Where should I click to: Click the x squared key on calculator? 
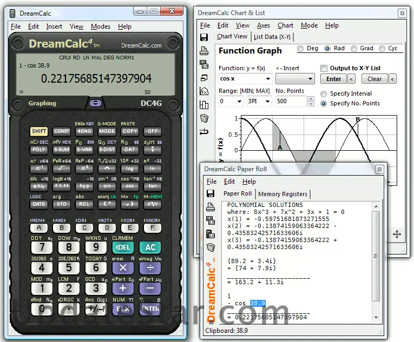(84, 168)
